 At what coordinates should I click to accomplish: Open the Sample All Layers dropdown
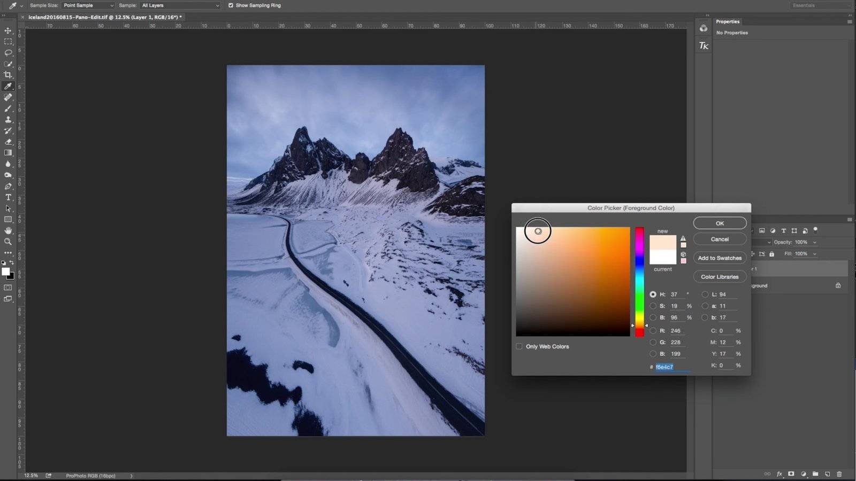coord(180,5)
